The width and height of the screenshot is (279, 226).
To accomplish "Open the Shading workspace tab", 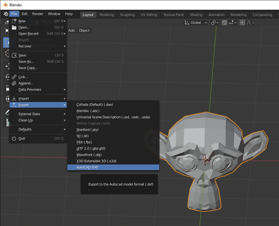I will click(196, 15).
